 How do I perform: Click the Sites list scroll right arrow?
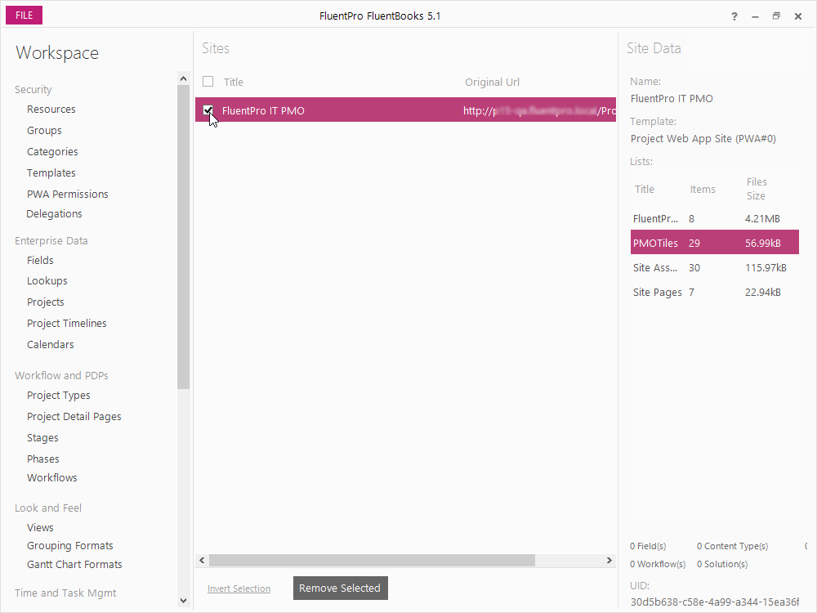[x=609, y=561]
